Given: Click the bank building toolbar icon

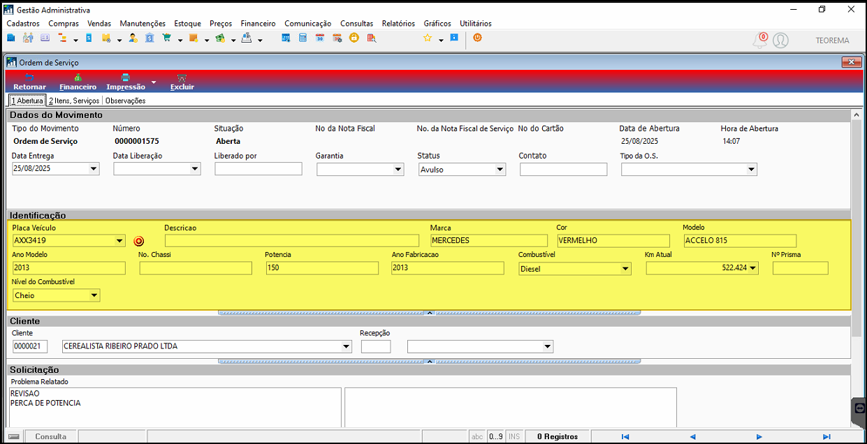Looking at the screenshot, I should (150, 38).
